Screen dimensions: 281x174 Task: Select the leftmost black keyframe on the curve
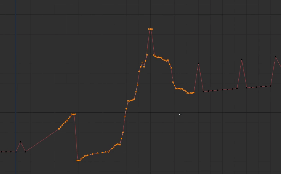tap(1, 152)
